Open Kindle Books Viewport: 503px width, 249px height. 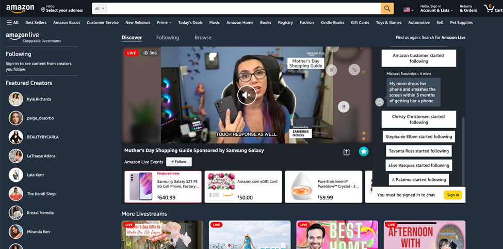pyautogui.click(x=332, y=23)
